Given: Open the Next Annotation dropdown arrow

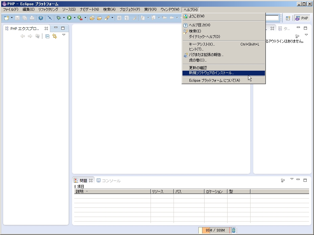Looking at the screenshot, I should pyautogui.click(x=148, y=18).
